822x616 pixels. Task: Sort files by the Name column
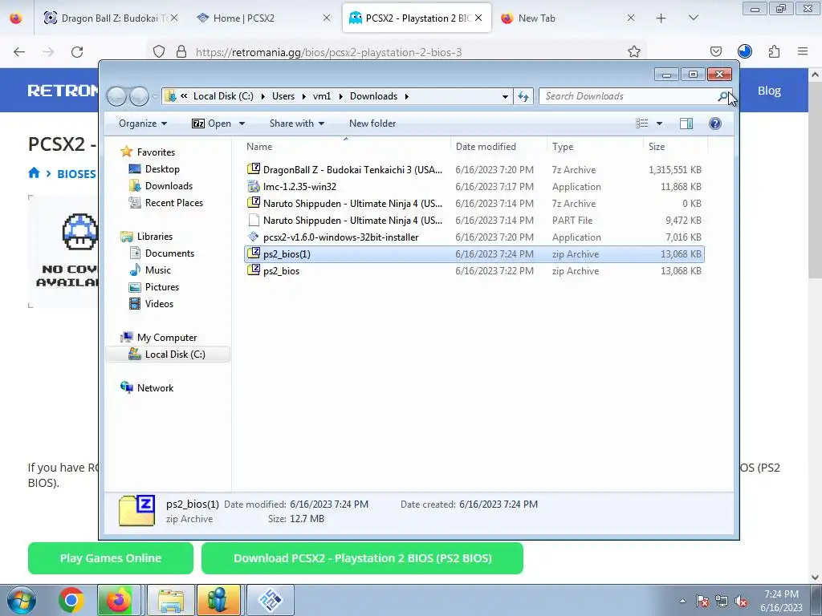pos(346,147)
